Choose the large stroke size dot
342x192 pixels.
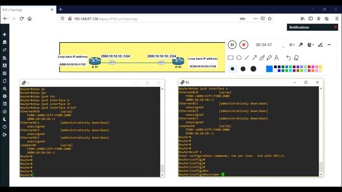[253, 69]
